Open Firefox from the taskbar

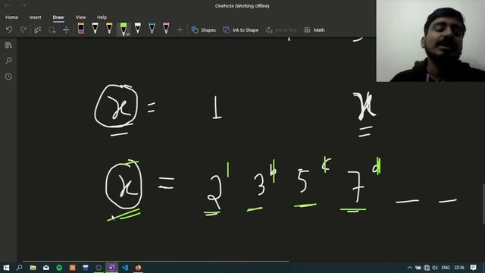click(x=138, y=268)
